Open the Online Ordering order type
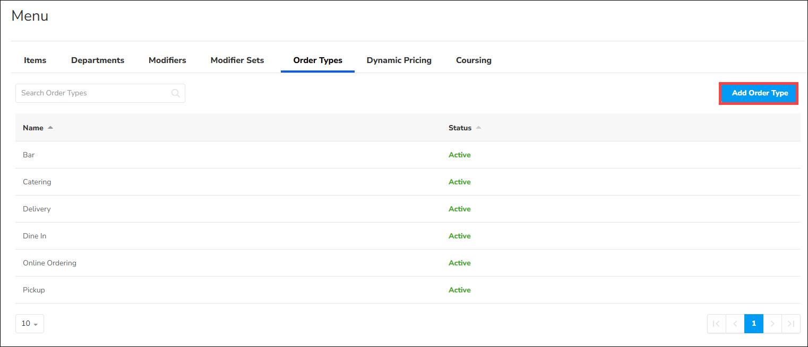Screen dimensions: 808x347 pos(49,263)
